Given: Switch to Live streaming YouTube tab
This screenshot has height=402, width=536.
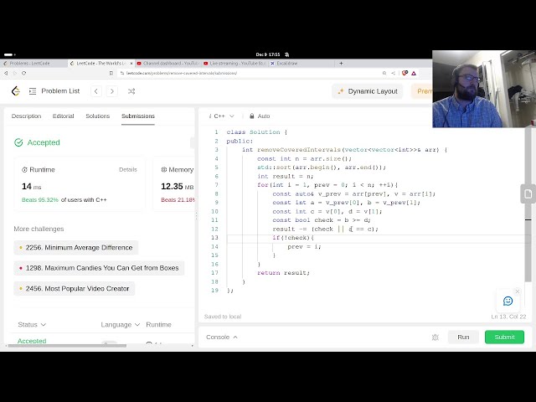Looking at the screenshot, I should click(234, 64).
